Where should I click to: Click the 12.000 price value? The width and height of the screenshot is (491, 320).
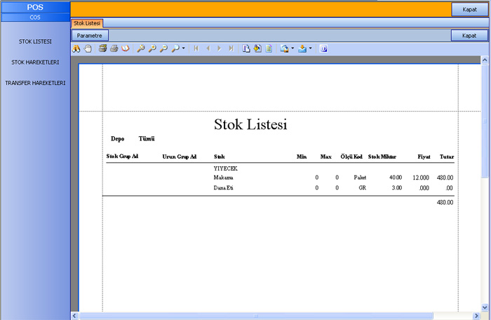(x=421, y=178)
